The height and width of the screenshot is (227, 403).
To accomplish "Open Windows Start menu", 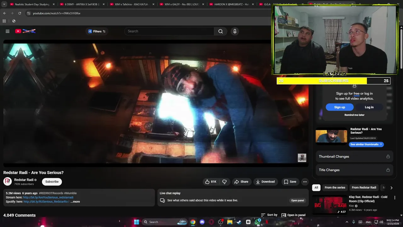I will click(x=136, y=222).
